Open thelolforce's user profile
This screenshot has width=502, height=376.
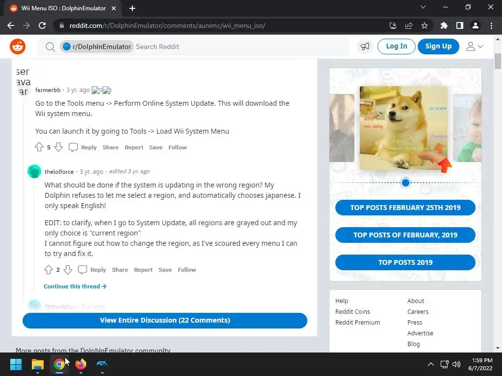pos(59,172)
